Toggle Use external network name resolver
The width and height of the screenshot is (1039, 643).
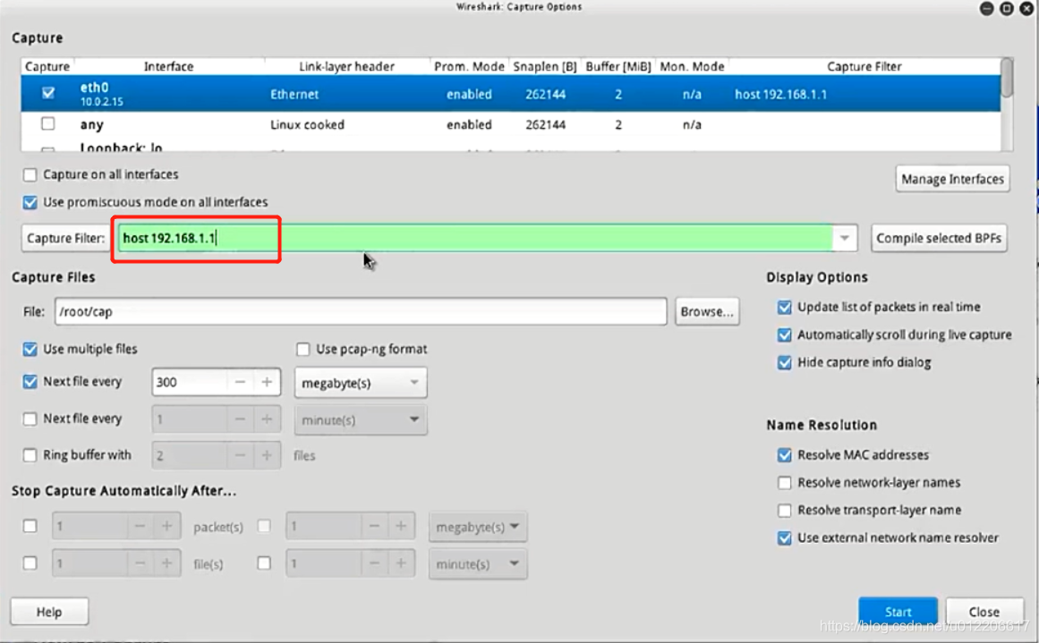(x=785, y=537)
